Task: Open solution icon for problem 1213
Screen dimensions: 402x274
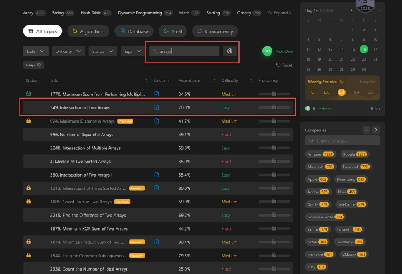Action: [x=156, y=188]
